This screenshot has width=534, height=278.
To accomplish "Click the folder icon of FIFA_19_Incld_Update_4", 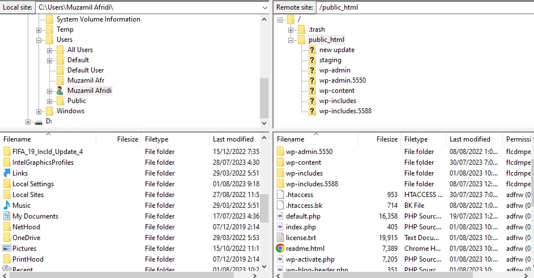I will [7, 151].
